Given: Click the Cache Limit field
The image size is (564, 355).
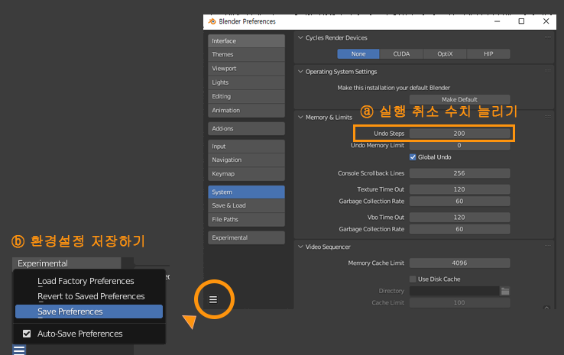Looking at the screenshot, I should click(x=460, y=303).
